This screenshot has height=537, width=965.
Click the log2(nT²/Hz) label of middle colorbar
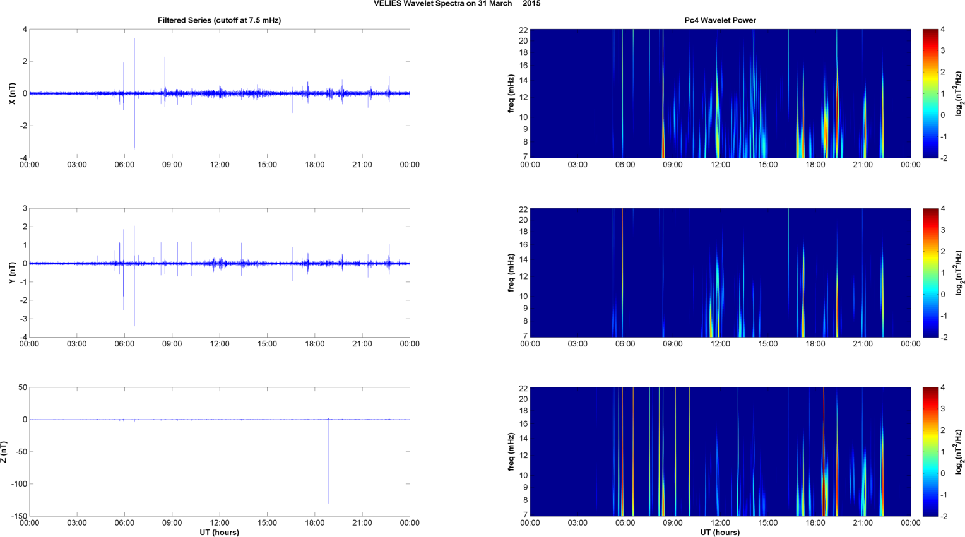[959, 273]
